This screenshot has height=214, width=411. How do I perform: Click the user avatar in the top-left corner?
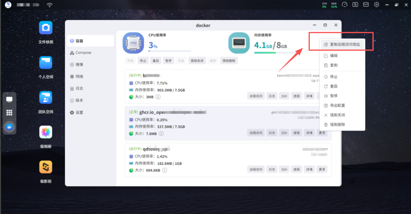[8, 5]
